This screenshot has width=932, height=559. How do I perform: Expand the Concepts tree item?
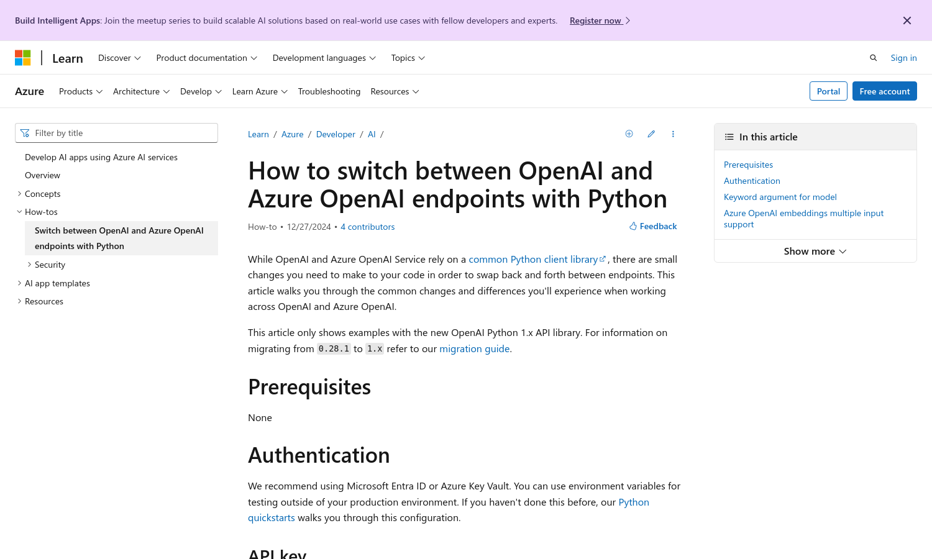point(20,194)
